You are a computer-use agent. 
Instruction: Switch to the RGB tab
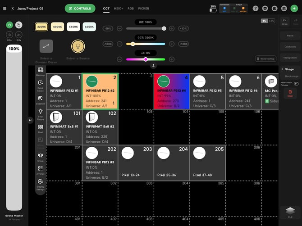131,9
